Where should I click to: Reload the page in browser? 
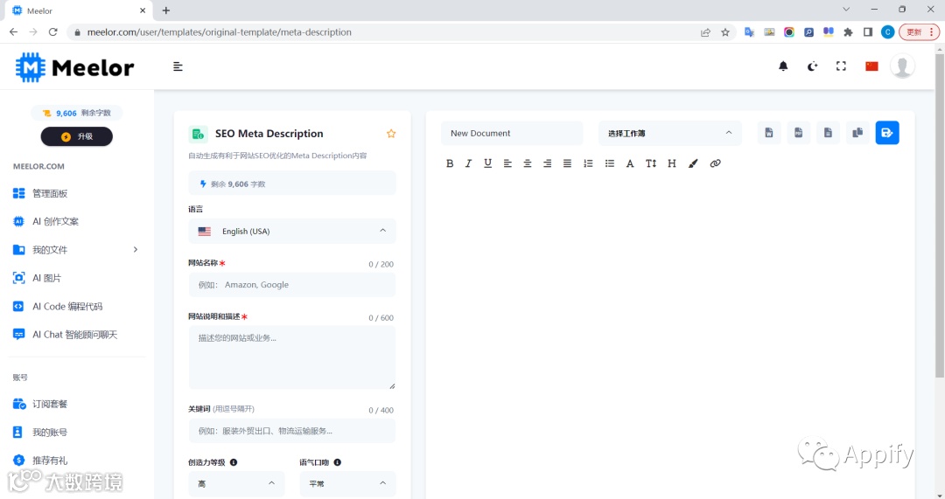(53, 32)
